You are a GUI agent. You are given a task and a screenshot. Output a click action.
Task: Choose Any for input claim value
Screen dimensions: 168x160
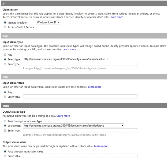tap(5, 92)
